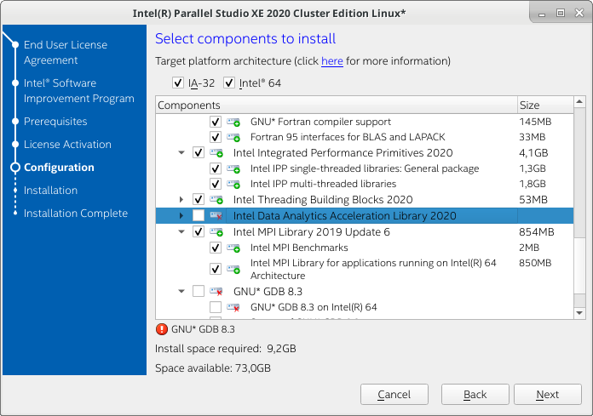
Task: Click the red-x icon beside GNU* GDB 8.3 on Intel(R) 64
Action: [233, 307]
